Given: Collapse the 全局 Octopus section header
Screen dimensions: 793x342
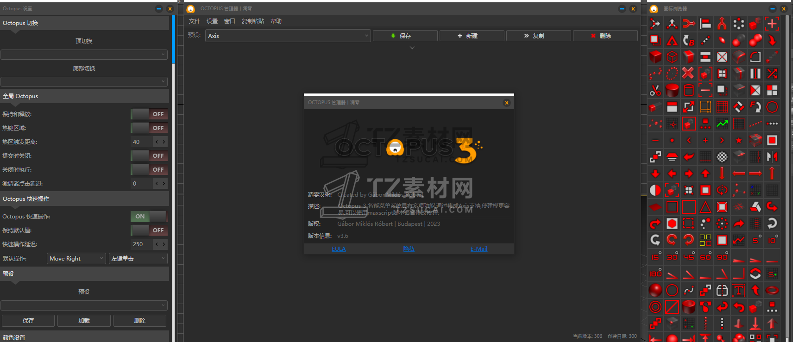Looking at the screenshot, I should 84,96.
